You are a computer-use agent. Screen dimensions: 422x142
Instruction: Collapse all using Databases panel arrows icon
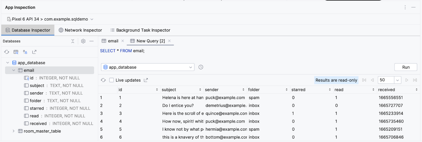click(x=73, y=41)
